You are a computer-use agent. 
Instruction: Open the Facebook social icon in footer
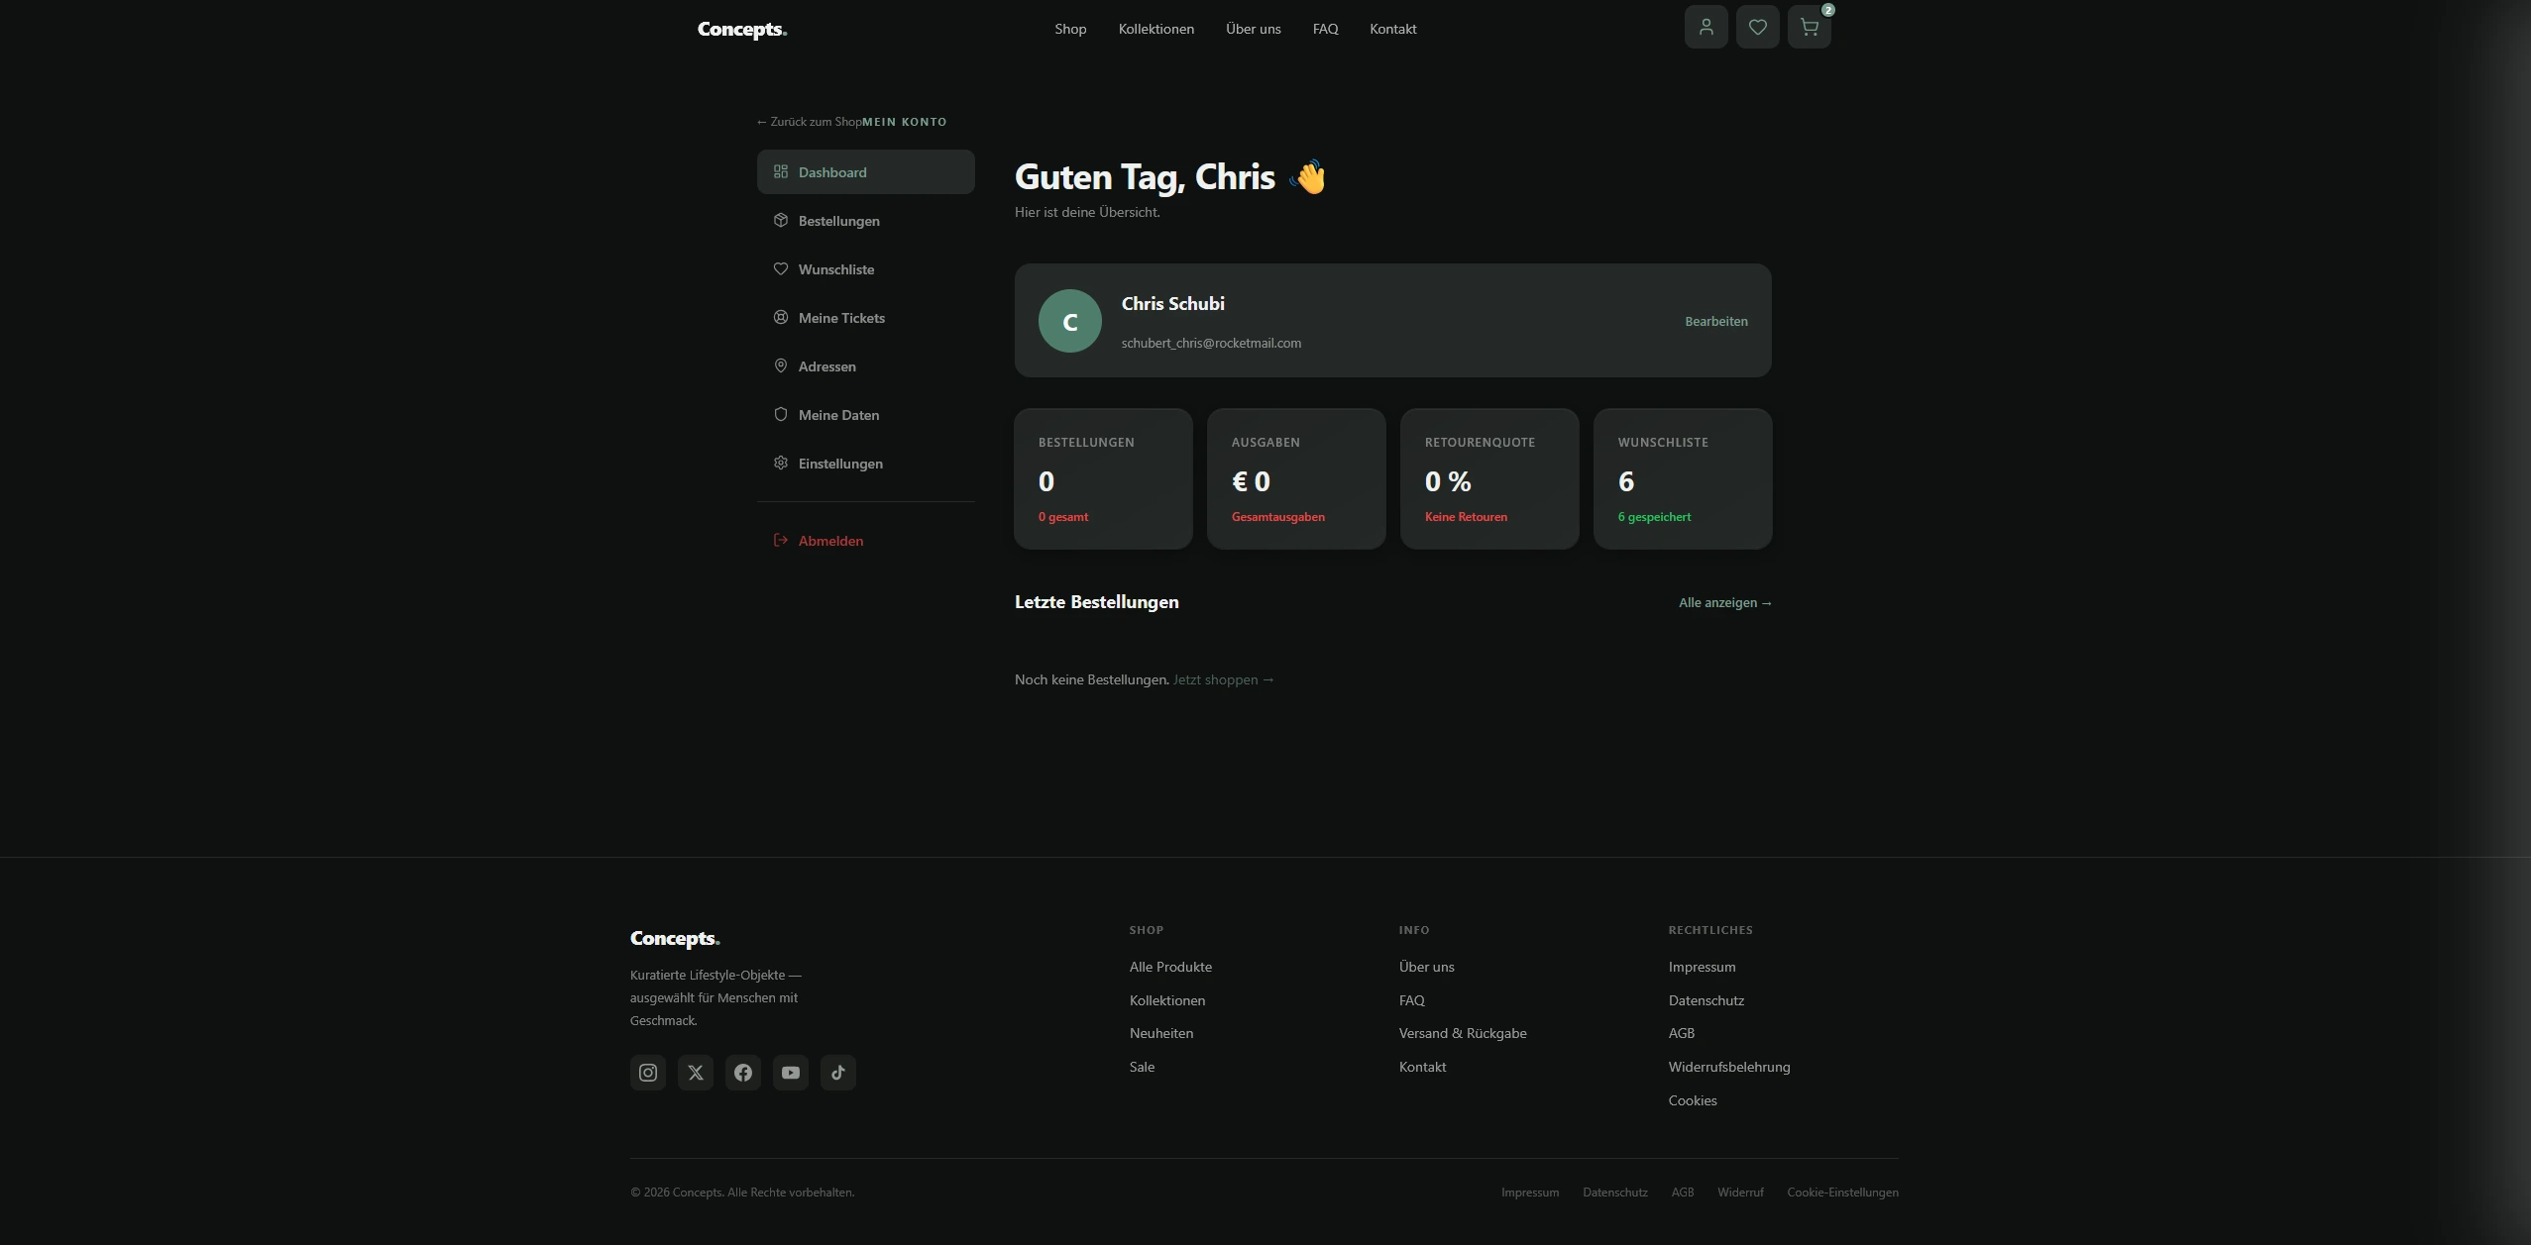[x=743, y=1073]
